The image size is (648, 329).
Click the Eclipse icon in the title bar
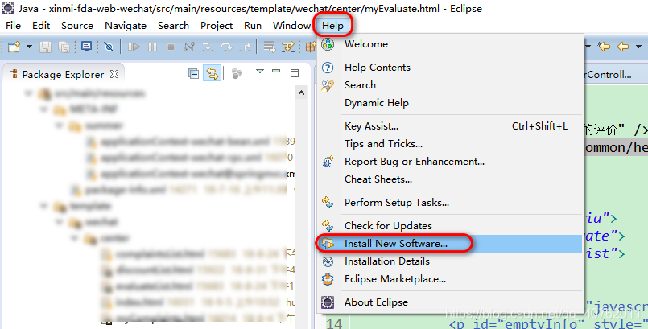[8, 8]
